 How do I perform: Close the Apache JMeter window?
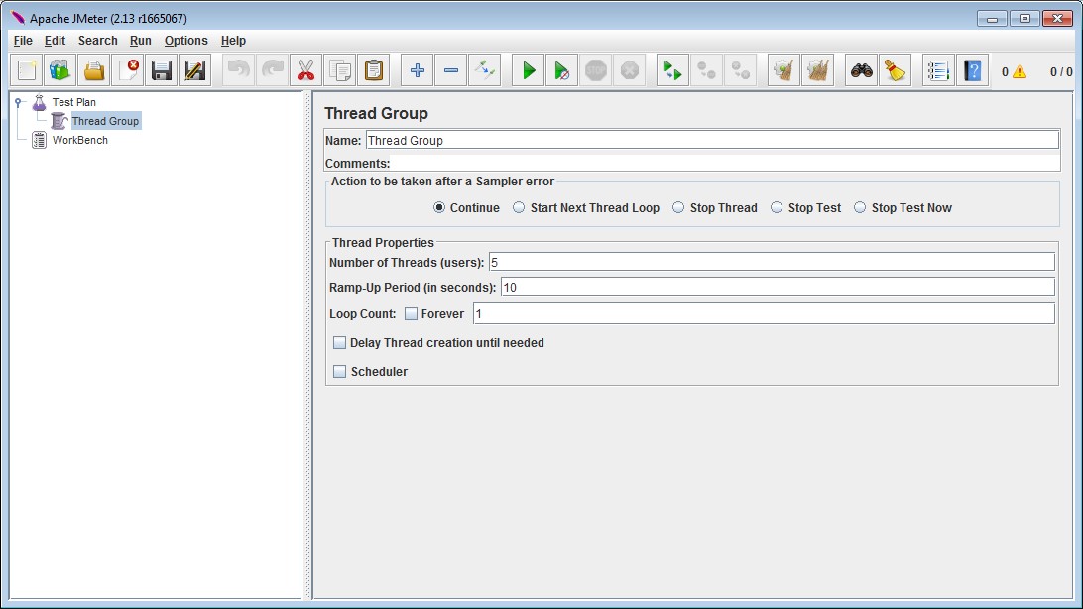pos(1057,19)
